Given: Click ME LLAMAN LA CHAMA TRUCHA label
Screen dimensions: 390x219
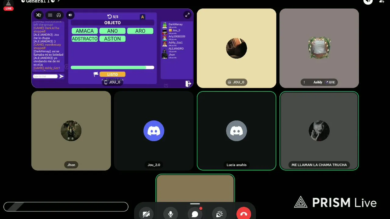Looking at the screenshot, I should click(x=319, y=165).
